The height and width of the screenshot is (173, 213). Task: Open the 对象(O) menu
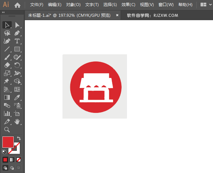(x=73, y=5)
